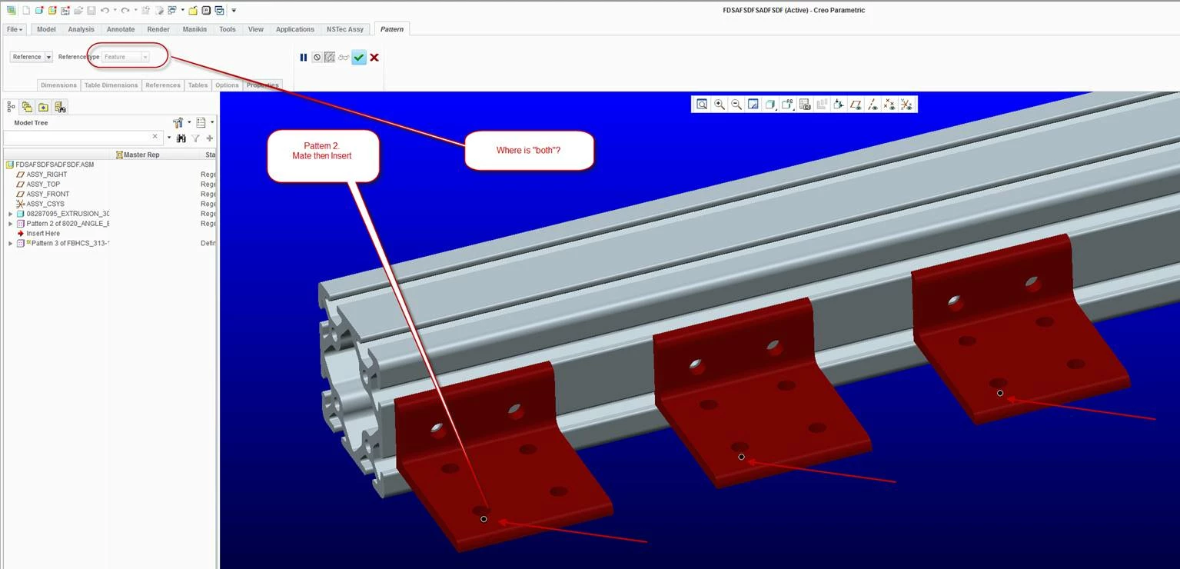The width and height of the screenshot is (1180, 569).
Task: Pause the Pattern tool
Action: pyautogui.click(x=304, y=58)
